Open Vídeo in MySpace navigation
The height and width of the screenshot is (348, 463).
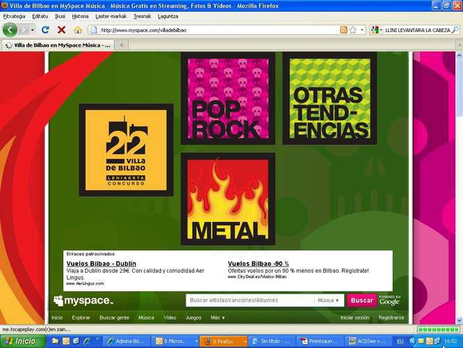point(170,317)
